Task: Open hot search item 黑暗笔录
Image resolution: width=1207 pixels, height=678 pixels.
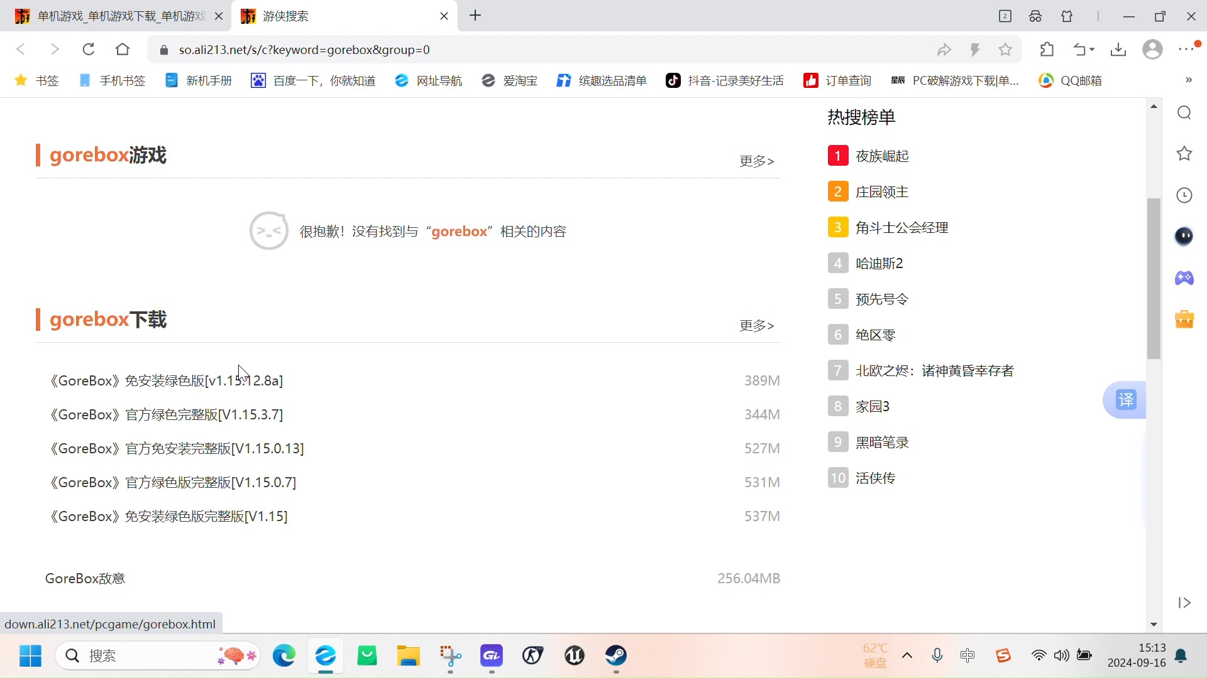Action: coord(882,442)
